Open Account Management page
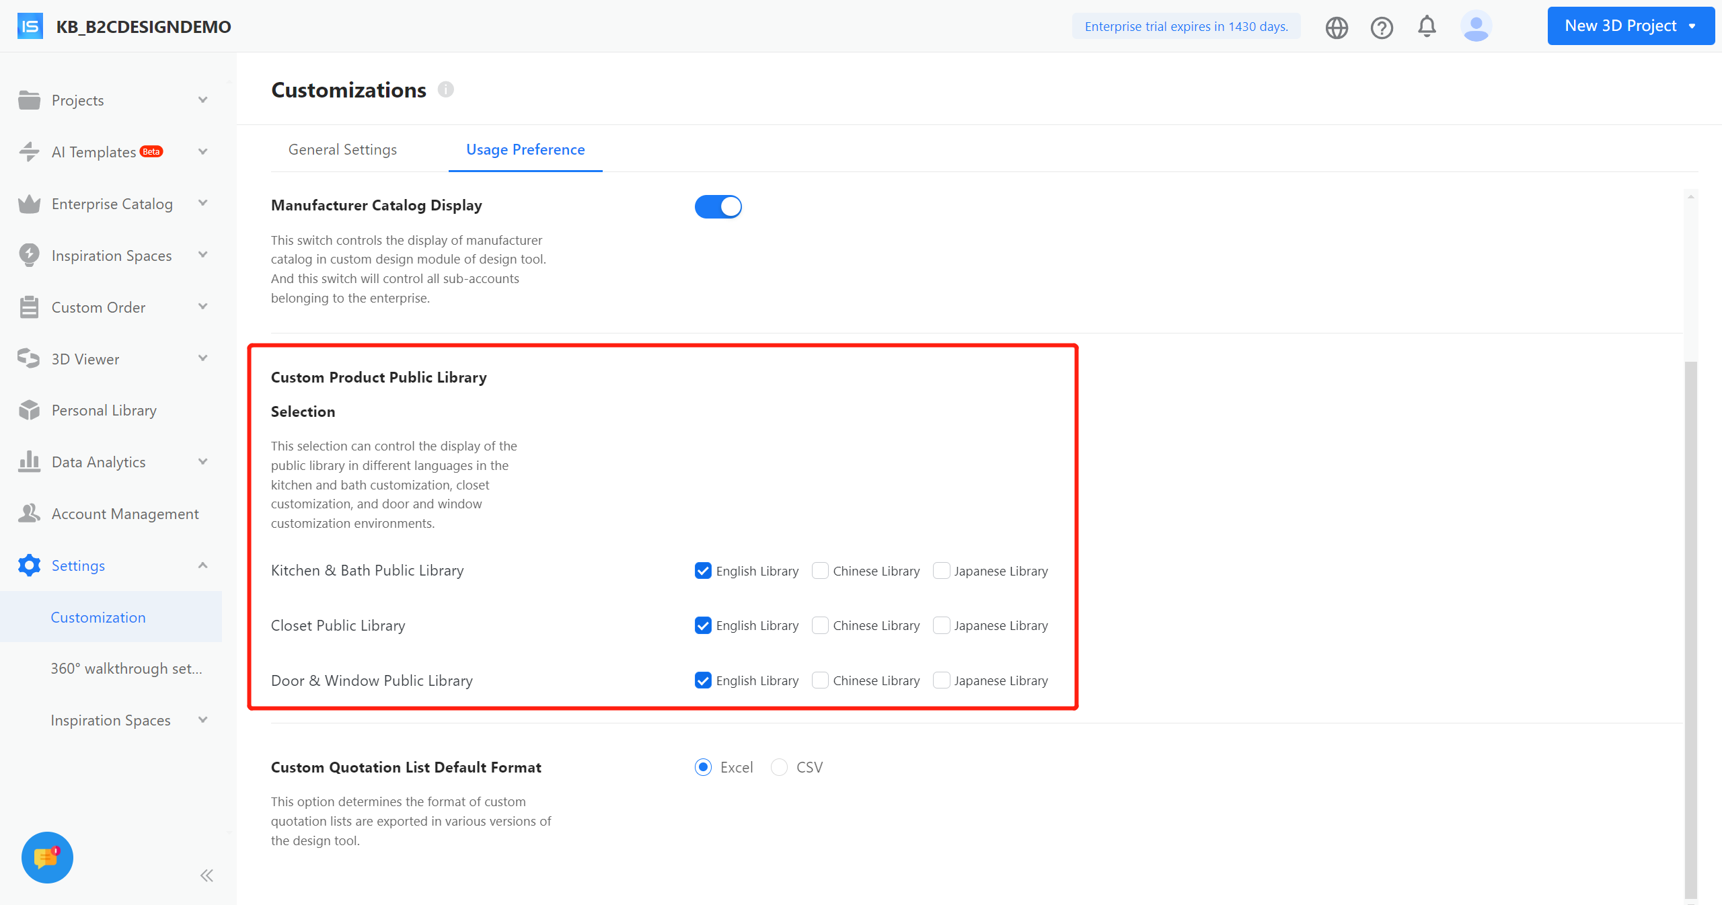This screenshot has width=1722, height=905. coord(125,514)
